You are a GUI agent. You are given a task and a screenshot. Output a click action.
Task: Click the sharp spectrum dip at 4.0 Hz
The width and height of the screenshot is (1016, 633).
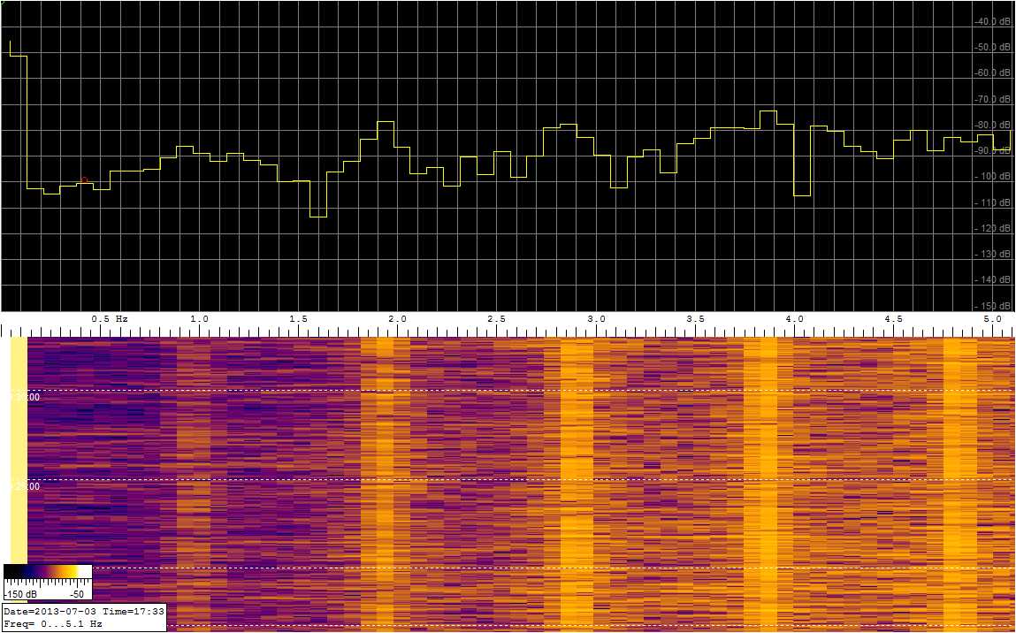pyautogui.click(x=802, y=194)
